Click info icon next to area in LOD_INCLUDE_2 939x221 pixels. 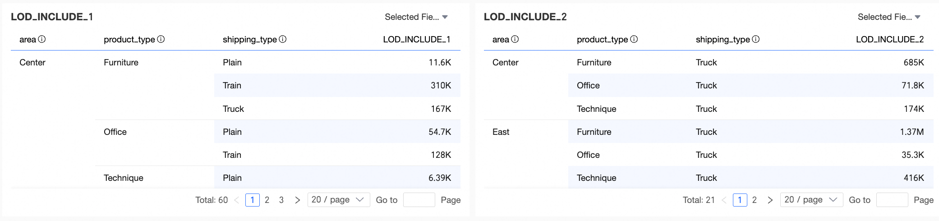[515, 39]
